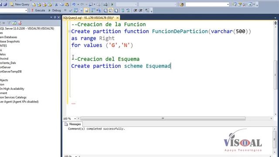The height and width of the screenshot is (157, 279).
Task: Open Query Options icon
Action: point(82,10)
